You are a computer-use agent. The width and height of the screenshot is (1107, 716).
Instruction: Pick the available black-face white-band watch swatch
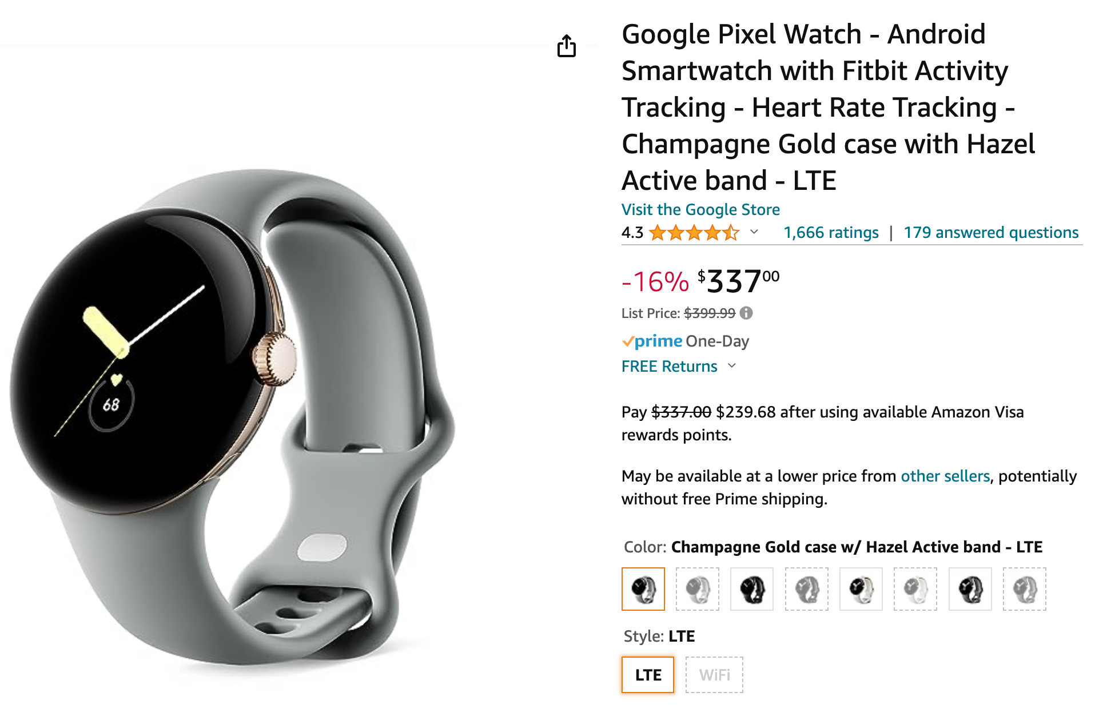point(861,589)
